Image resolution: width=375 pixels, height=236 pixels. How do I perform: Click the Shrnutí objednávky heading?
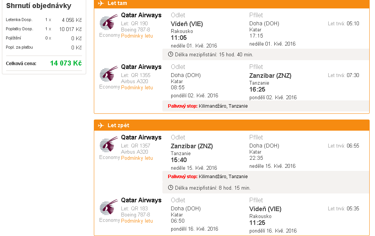tap(39, 6)
